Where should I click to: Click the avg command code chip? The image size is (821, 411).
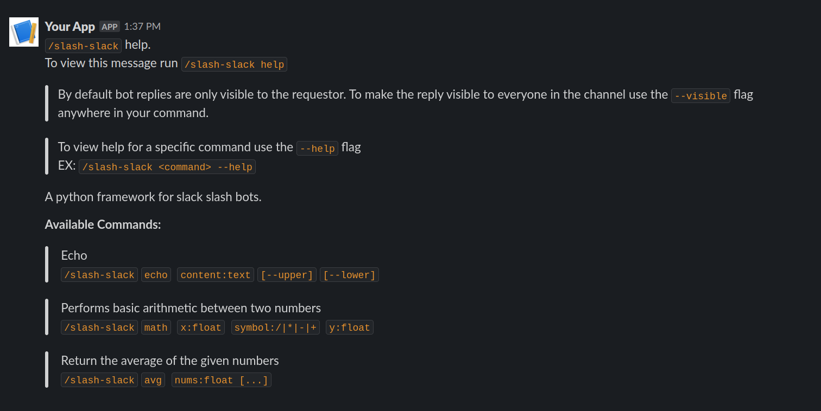[x=153, y=380]
